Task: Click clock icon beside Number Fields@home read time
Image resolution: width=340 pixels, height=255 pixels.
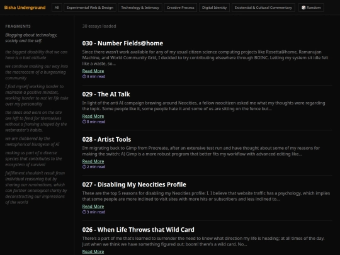Action: click(x=84, y=77)
